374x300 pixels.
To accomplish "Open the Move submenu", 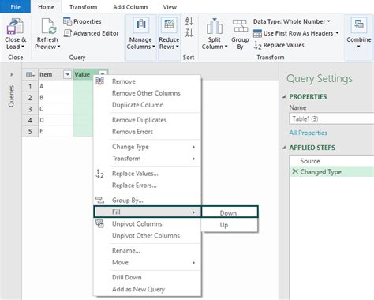I will 148,263.
